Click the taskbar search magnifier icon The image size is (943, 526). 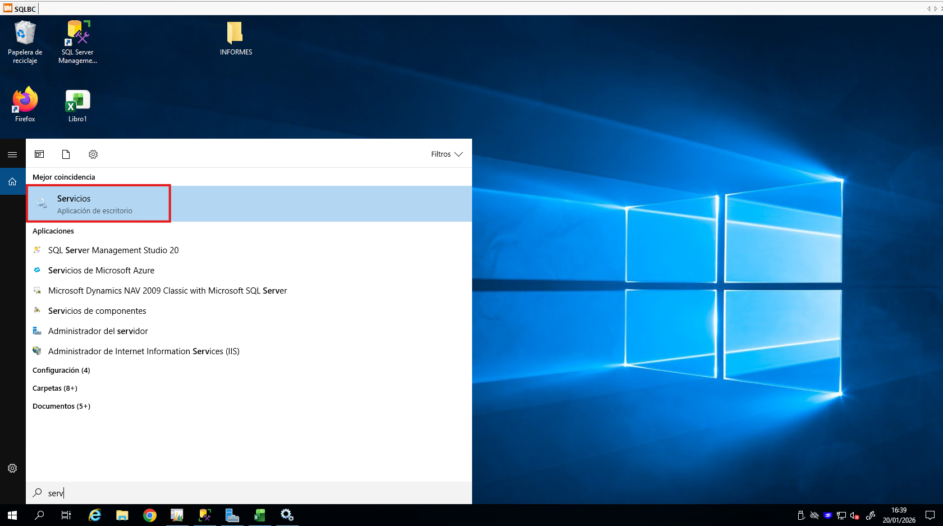pyautogui.click(x=39, y=515)
